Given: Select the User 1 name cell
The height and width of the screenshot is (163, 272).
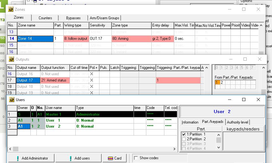Looking at the screenshot, I should tap(60, 120).
